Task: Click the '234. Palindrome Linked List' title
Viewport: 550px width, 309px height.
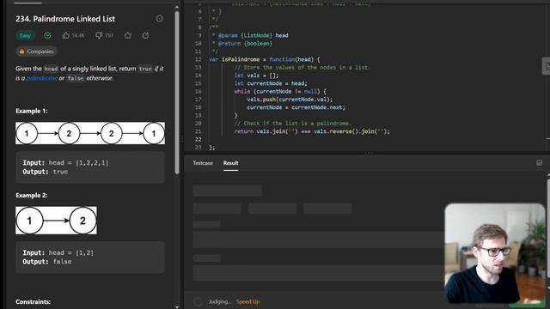Action: pyautogui.click(x=65, y=19)
